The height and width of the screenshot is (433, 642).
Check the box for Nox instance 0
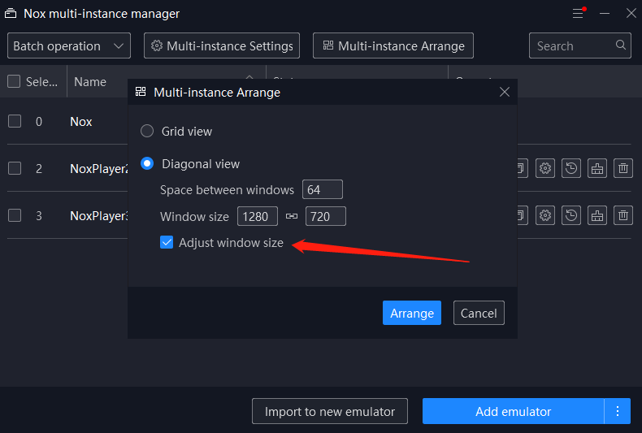point(15,121)
